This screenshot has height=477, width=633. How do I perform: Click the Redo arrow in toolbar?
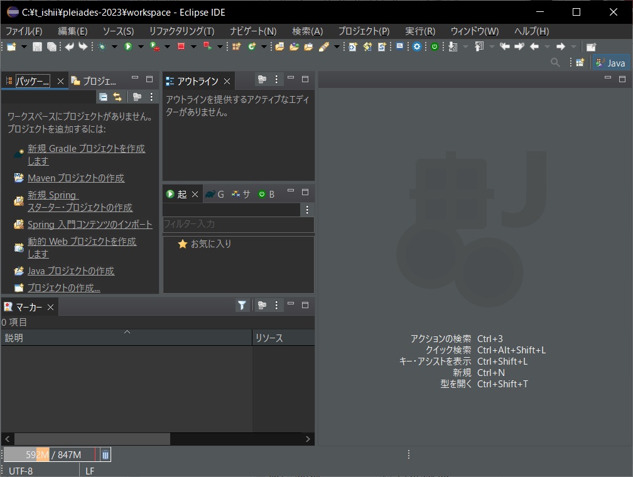83,47
